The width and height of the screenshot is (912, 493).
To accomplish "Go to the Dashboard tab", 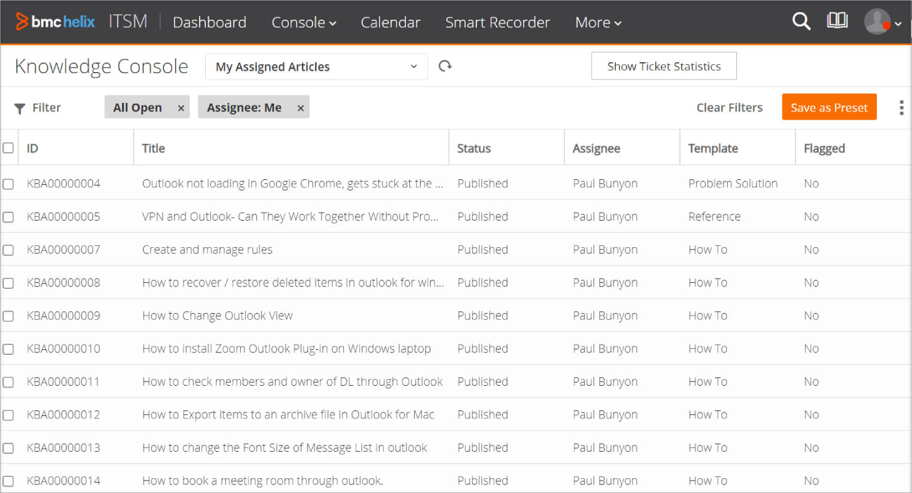I will click(210, 22).
